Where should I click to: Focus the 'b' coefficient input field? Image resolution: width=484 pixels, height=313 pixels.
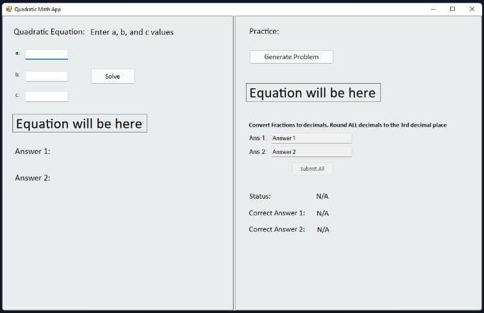pyautogui.click(x=47, y=77)
